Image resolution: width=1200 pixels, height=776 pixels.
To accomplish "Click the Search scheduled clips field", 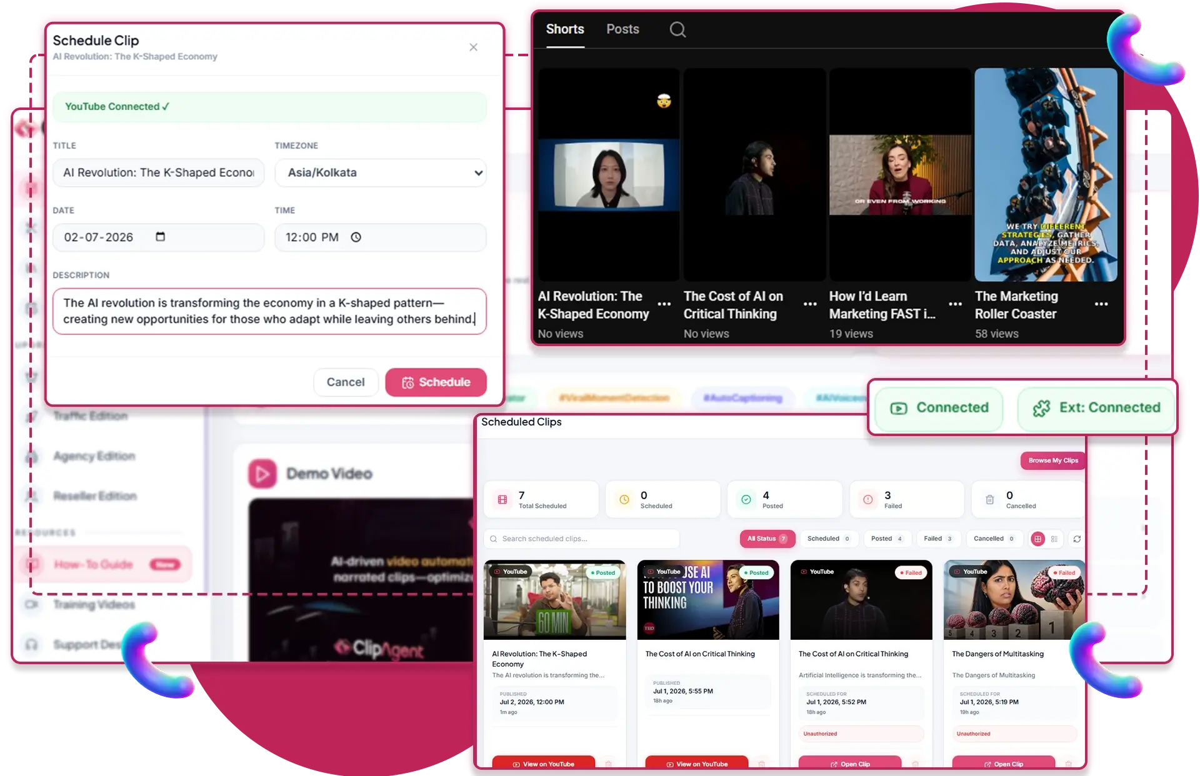I will coord(581,539).
